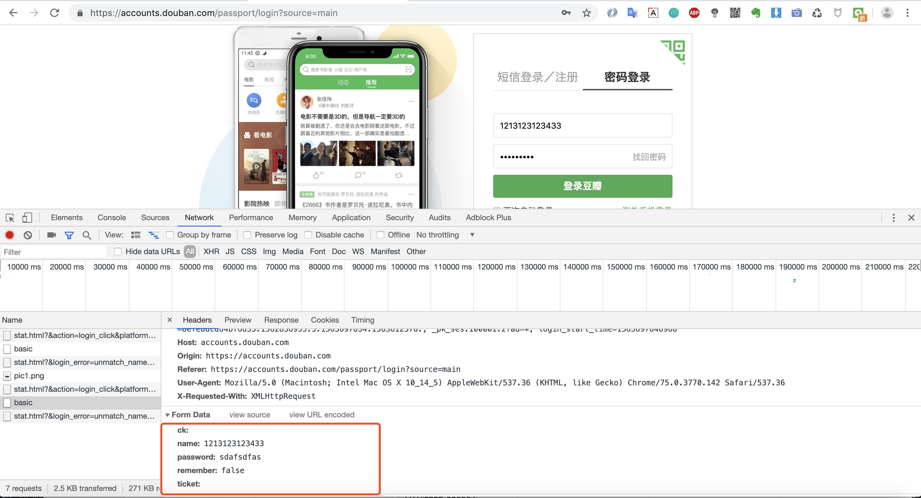The width and height of the screenshot is (921, 498).
Task: Click view source link in Form Data
Action: click(x=249, y=414)
